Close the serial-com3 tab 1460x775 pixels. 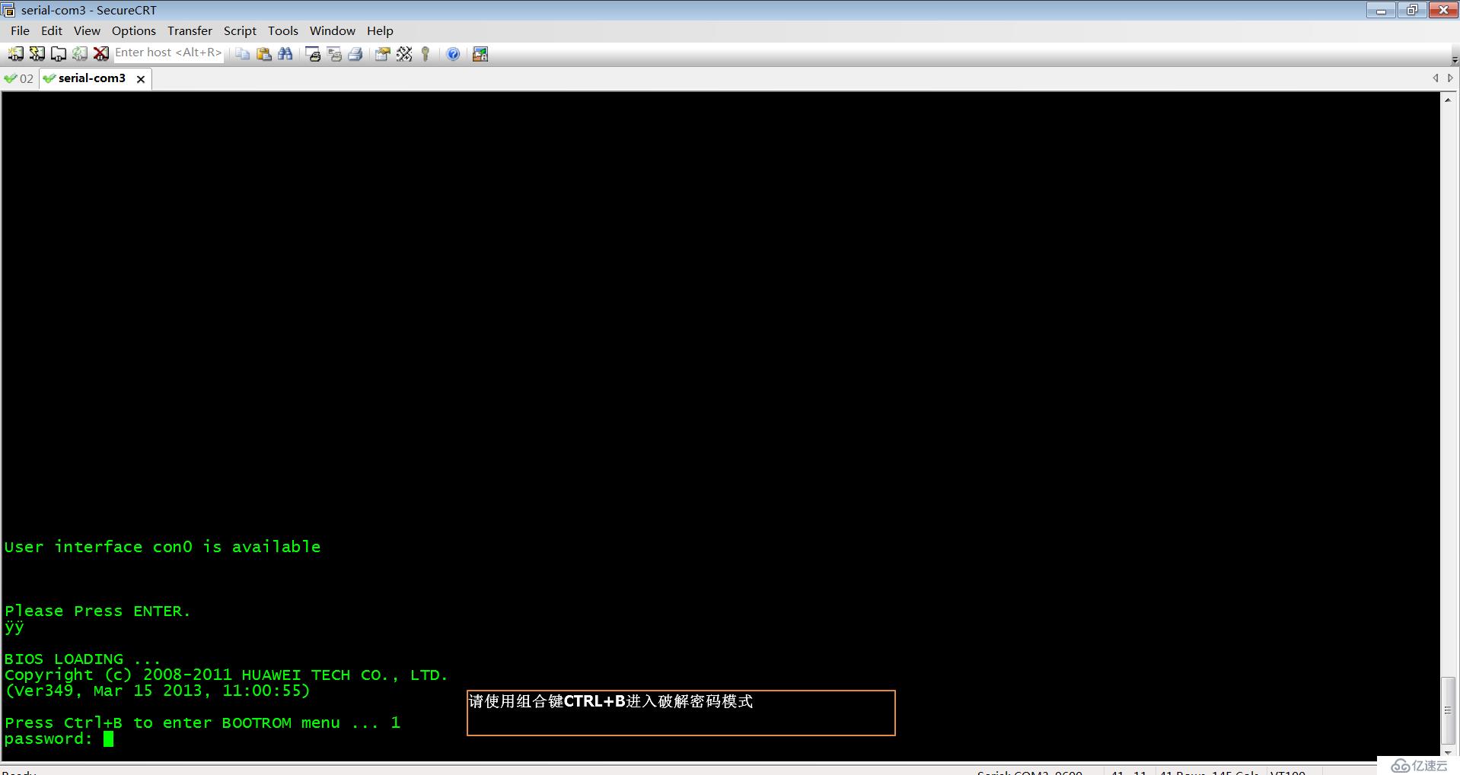[x=141, y=79]
